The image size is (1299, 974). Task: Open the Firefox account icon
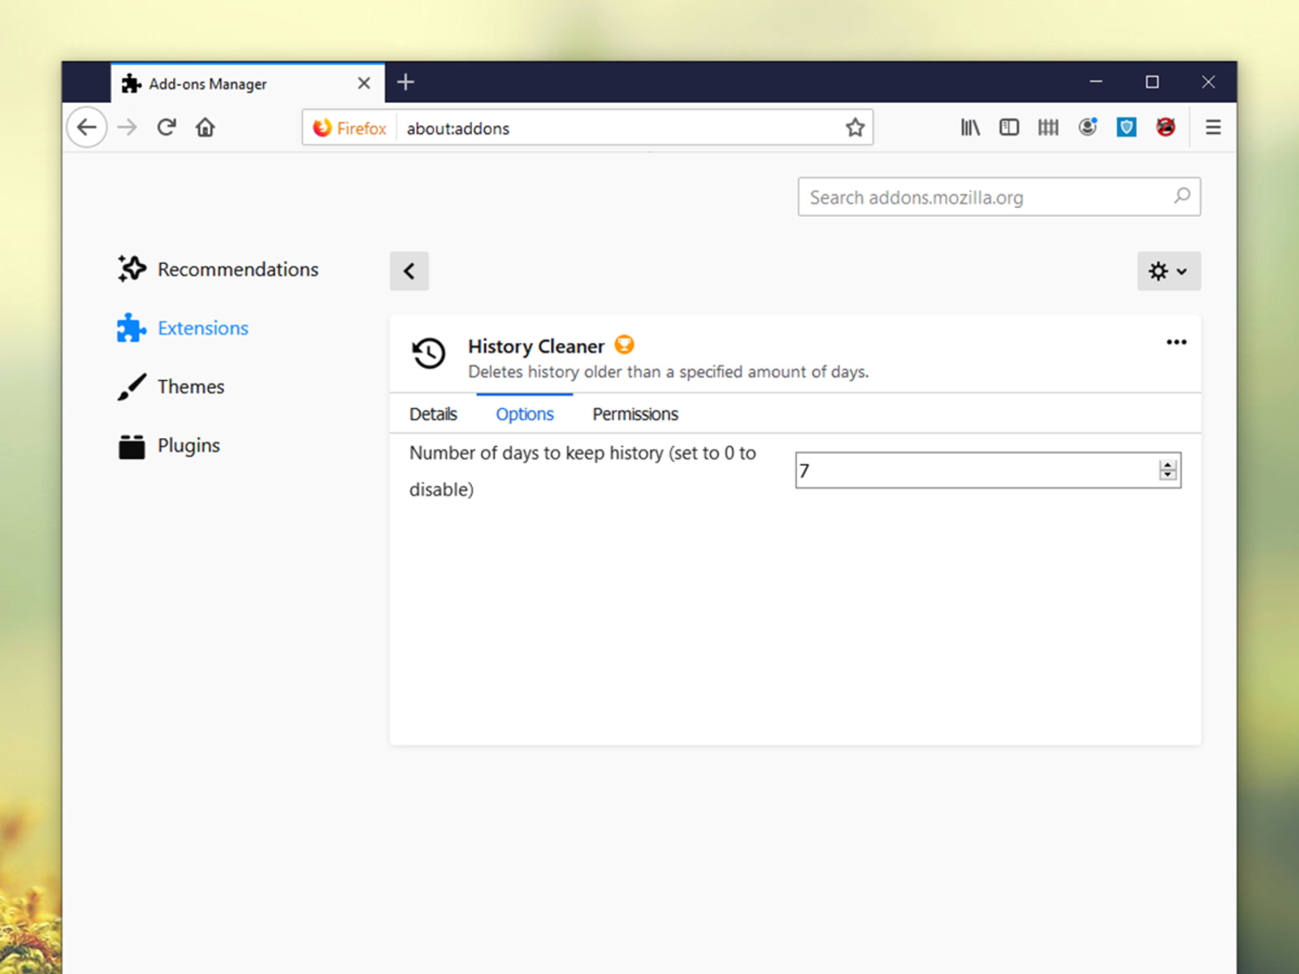[1088, 128]
